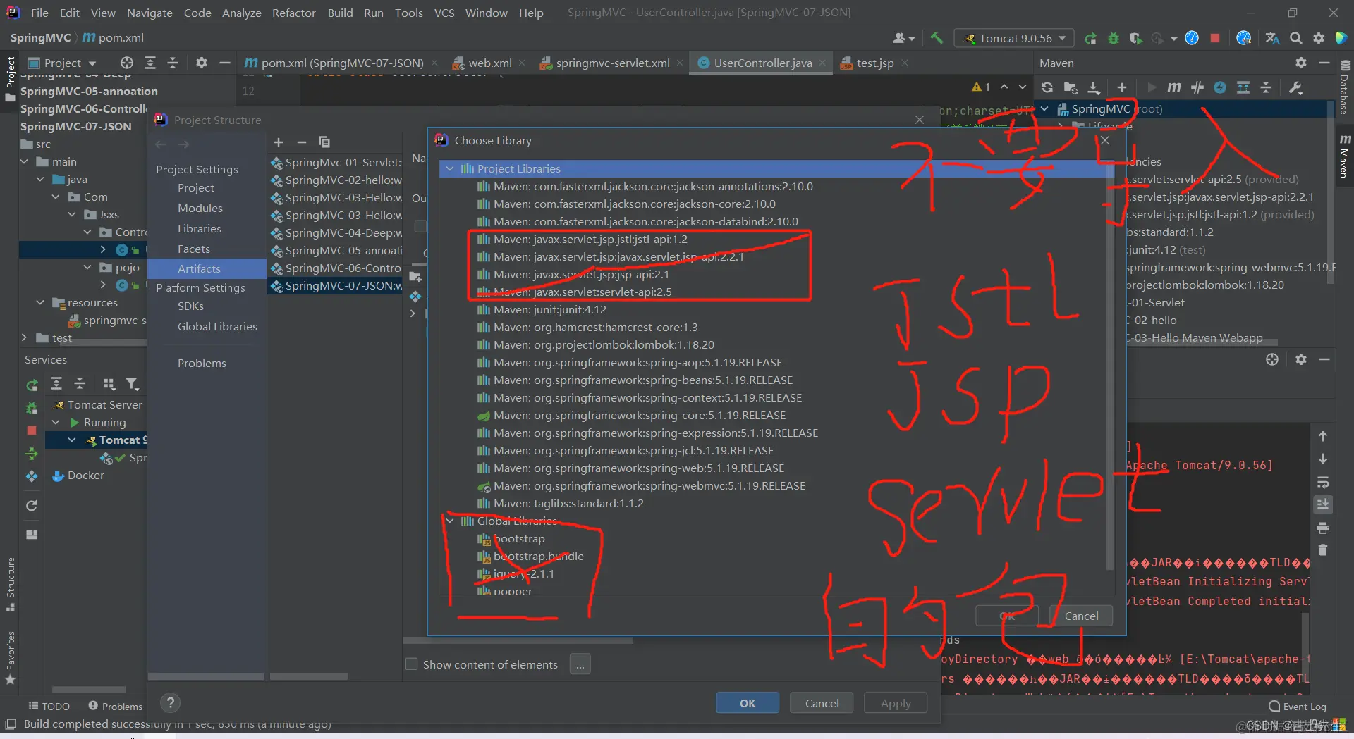Viewport: 1354px width, 739px height.
Task: Toggle Maven skip tests mode
Action: tap(1220, 87)
